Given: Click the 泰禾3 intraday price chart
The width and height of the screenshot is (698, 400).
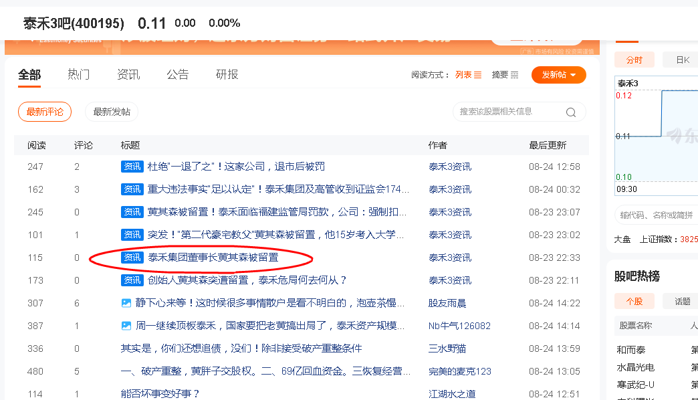Looking at the screenshot, I should (x=656, y=136).
